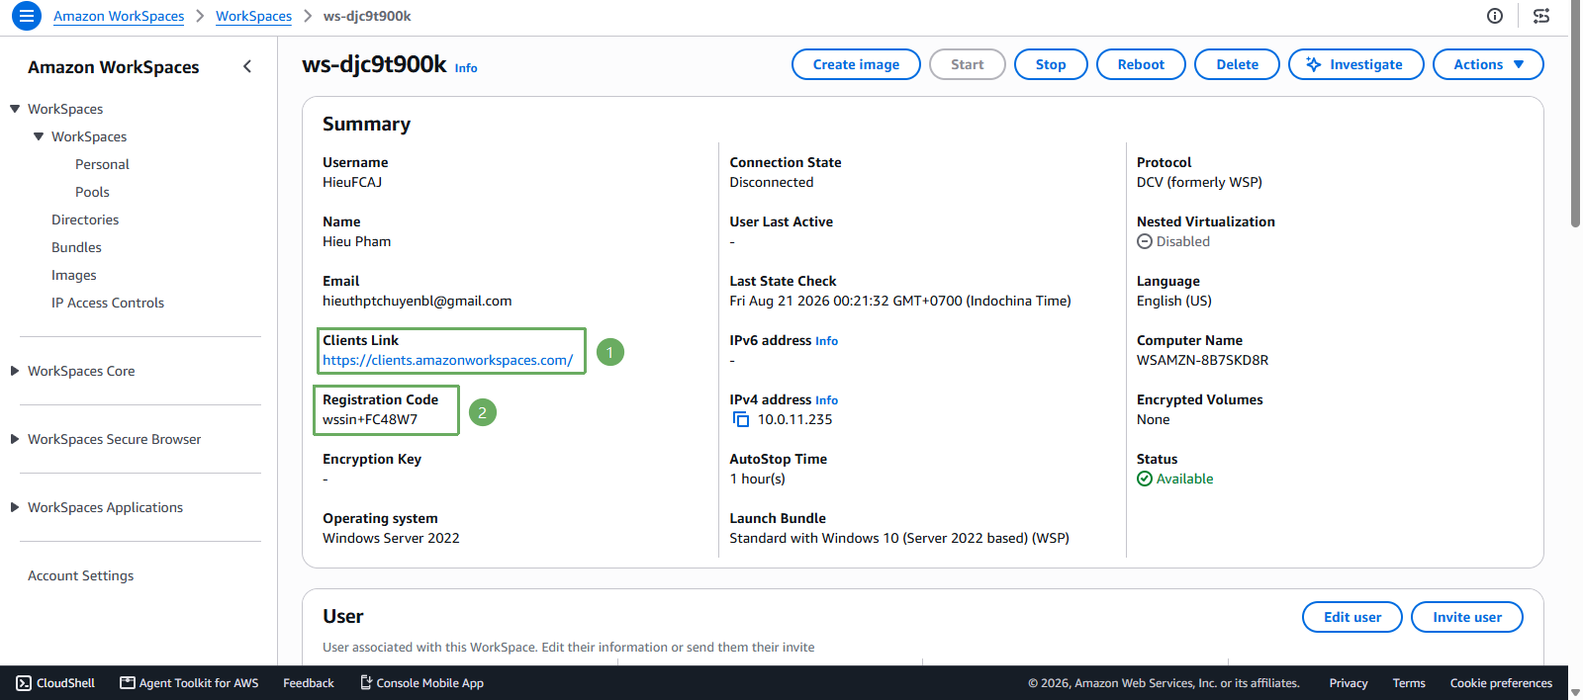
Task: Click the Available status text
Action: pyautogui.click(x=1184, y=479)
